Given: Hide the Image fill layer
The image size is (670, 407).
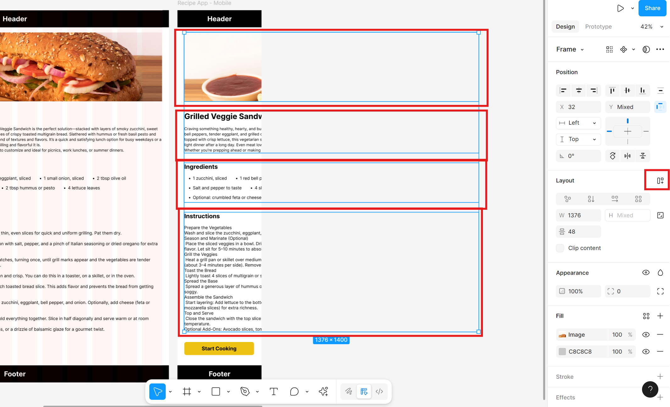Looking at the screenshot, I should pos(646,335).
